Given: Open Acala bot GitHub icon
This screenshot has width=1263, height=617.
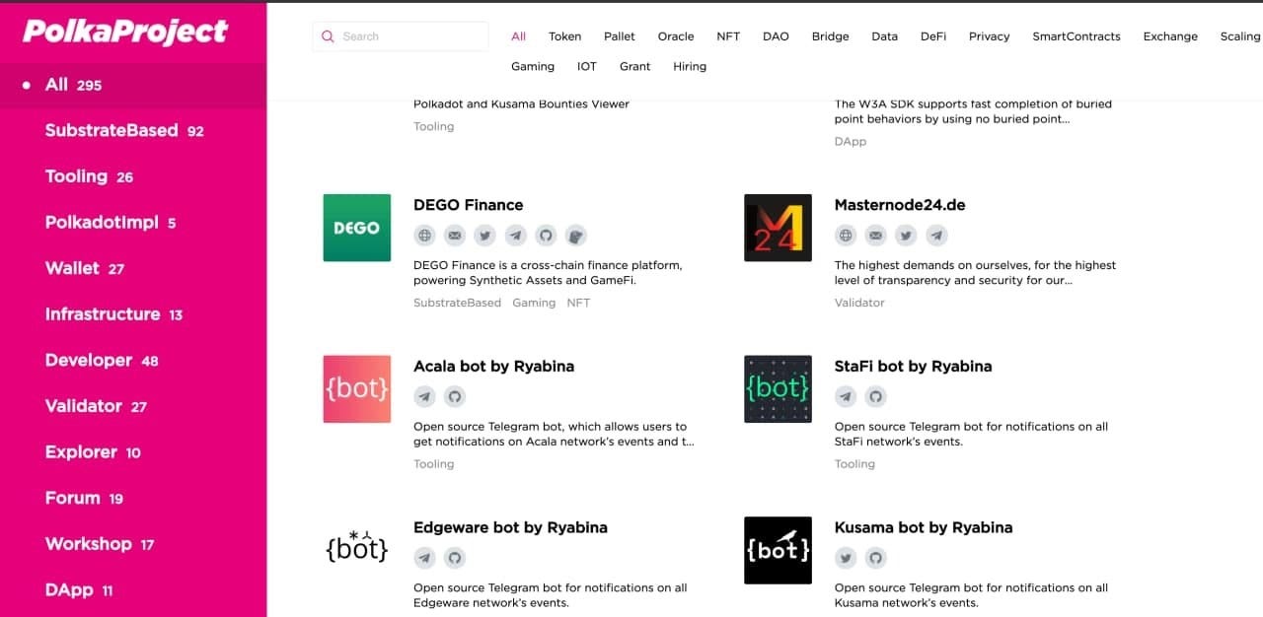Looking at the screenshot, I should (454, 397).
